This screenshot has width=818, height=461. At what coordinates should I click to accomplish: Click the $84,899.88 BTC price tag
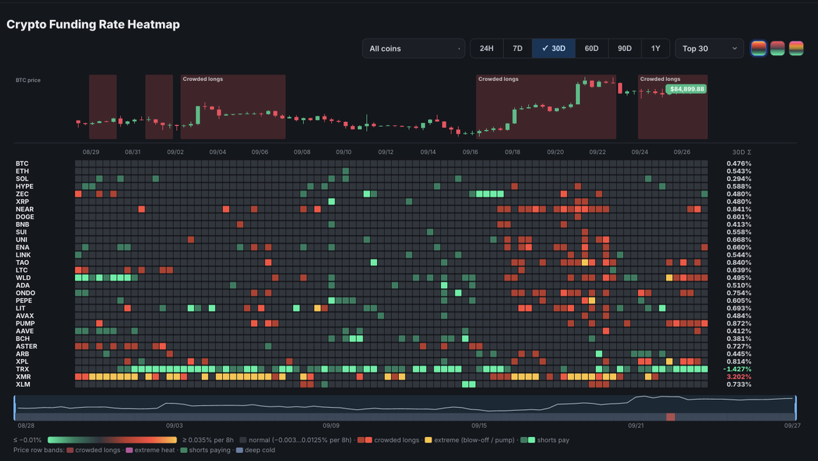coord(686,89)
